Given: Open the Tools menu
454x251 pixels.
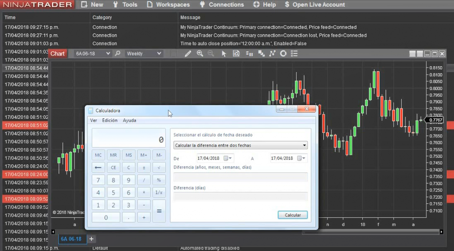Looking at the screenshot, I should pyautogui.click(x=125, y=4).
